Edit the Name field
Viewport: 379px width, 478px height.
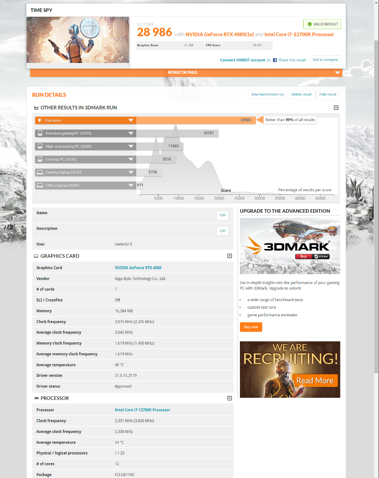tap(223, 215)
